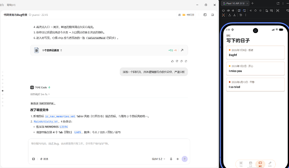Click the emulator home circle button
This screenshot has height=168, width=289.
pos(255,11)
